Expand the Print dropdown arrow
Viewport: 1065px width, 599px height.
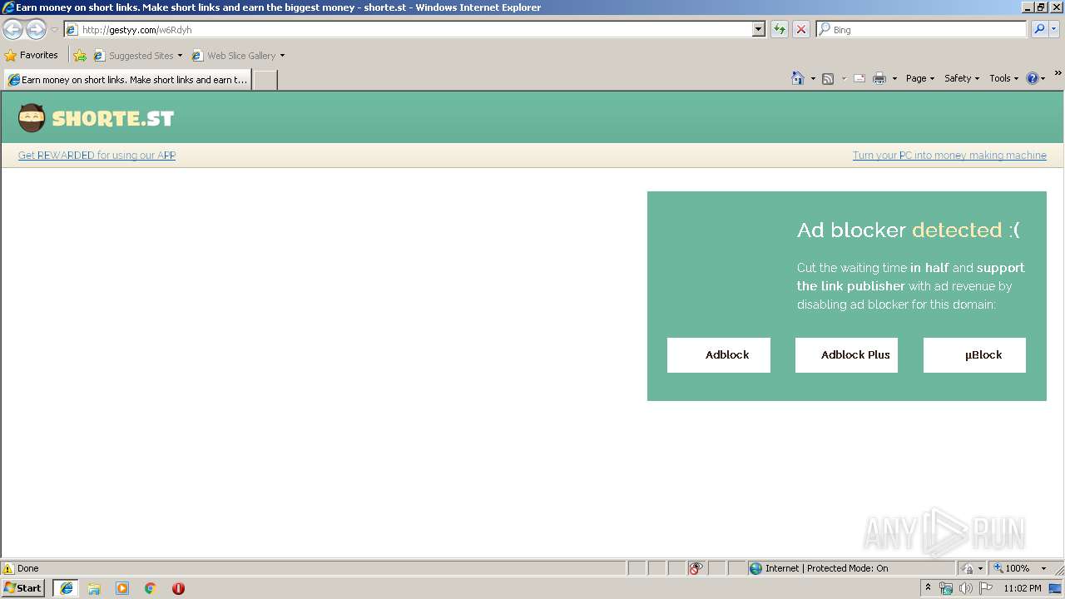pos(894,78)
